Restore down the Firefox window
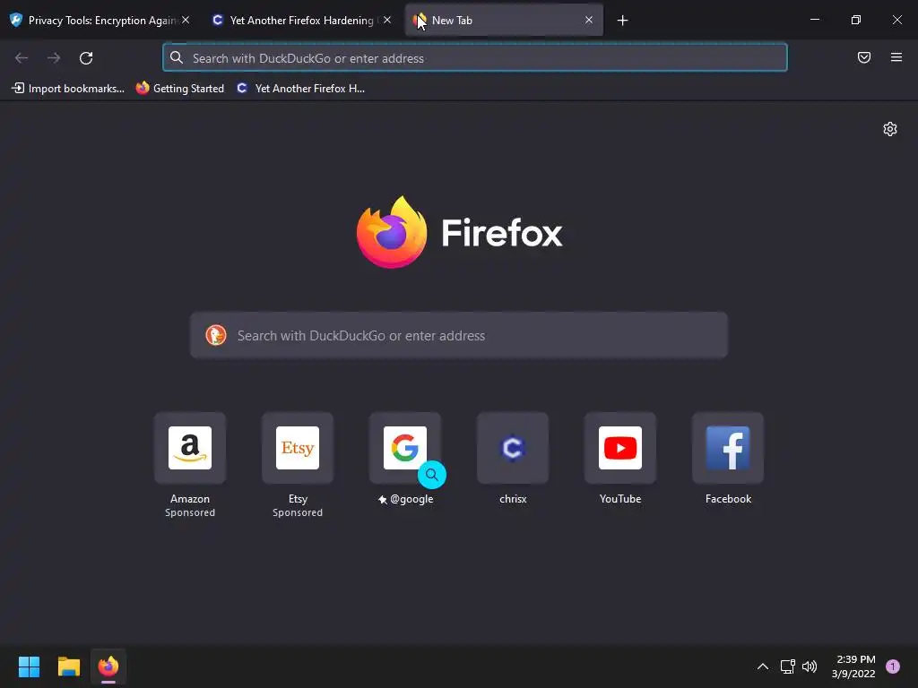Viewport: 918px width, 688px height. (856, 20)
